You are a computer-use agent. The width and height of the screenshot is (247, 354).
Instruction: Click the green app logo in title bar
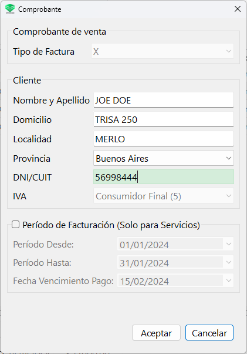(10, 9)
